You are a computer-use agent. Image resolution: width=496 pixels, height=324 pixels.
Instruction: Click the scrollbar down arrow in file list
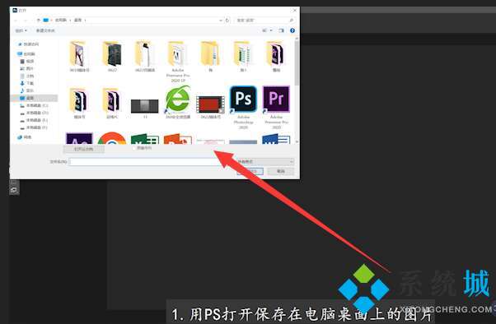297,141
